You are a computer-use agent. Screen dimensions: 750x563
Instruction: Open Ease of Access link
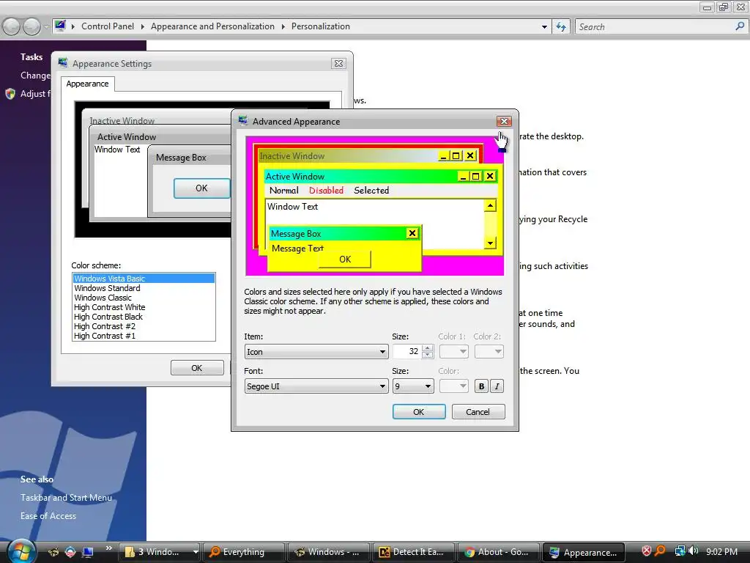pos(48,516)
